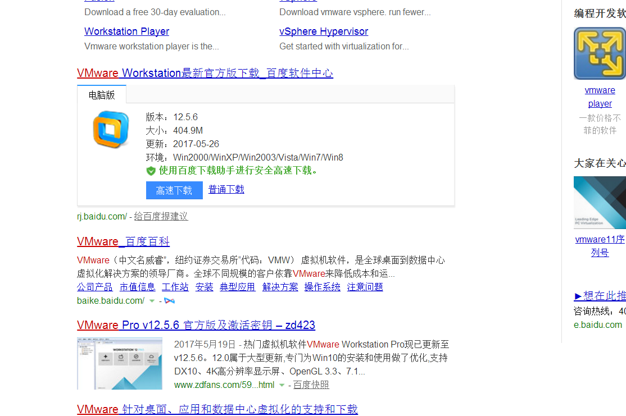Open Workstation Player link
Screen dimensions: 626x416
(x=126, y=31)
